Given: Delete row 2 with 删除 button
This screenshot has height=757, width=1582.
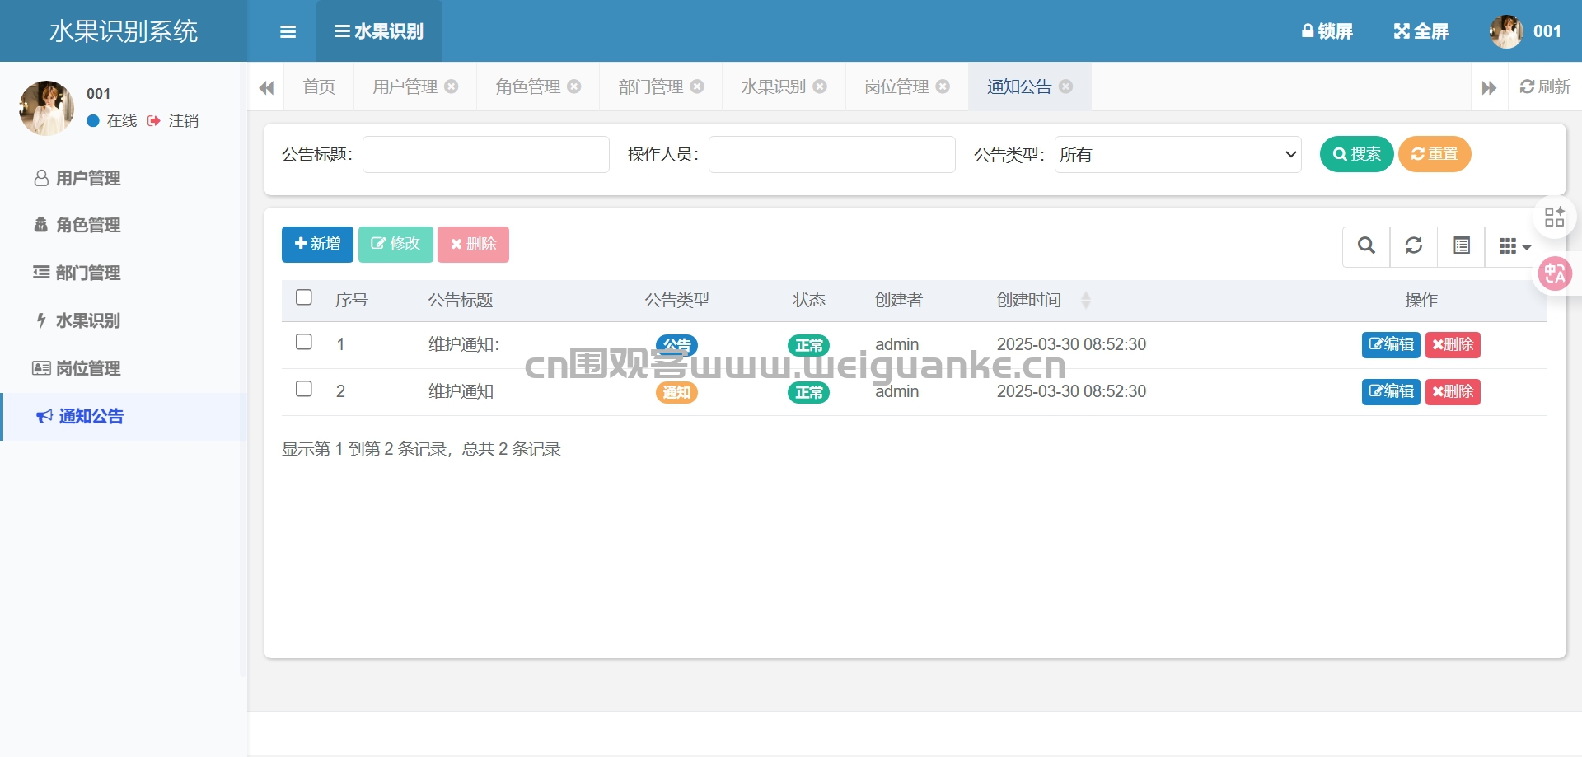Looking at the screenshot, I should coord(1453,391).
